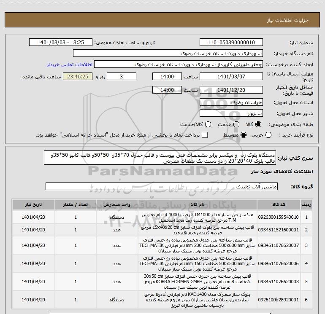Viewport: 325px width, 314px height.
Task: Toggle the اسناد خزانه اسلامی payment checkbox
Action: 205,135
